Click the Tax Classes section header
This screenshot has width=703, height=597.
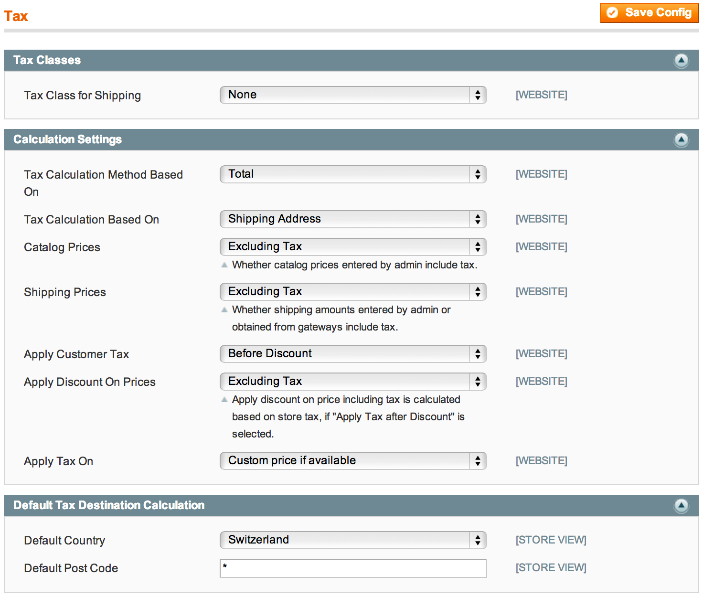click(x=47, y=60)
